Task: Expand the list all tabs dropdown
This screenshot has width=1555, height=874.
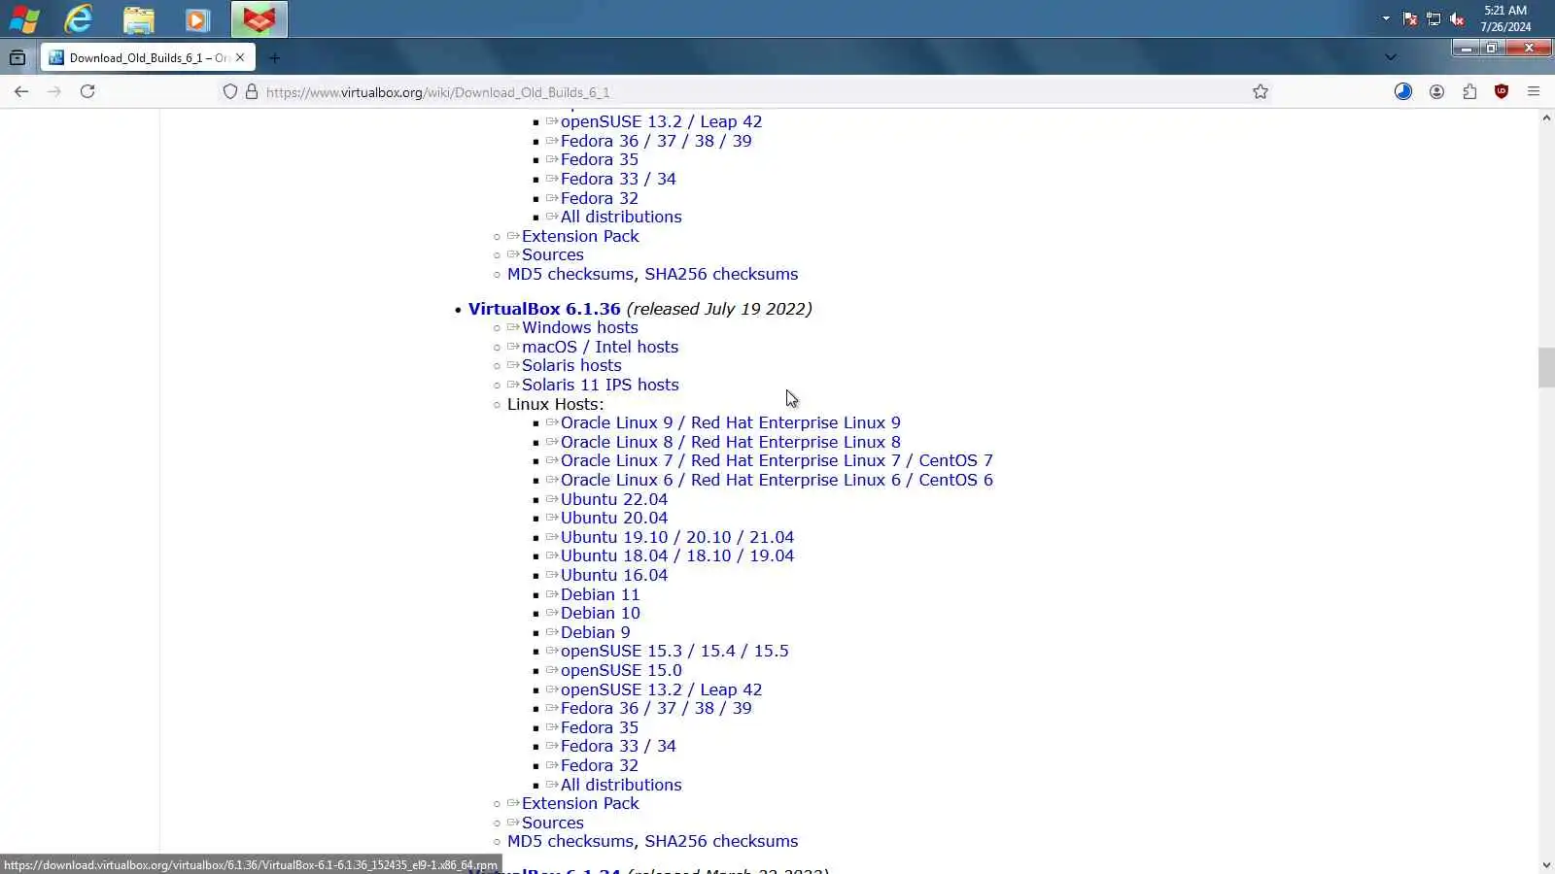Action: [x=1391, y=57]
